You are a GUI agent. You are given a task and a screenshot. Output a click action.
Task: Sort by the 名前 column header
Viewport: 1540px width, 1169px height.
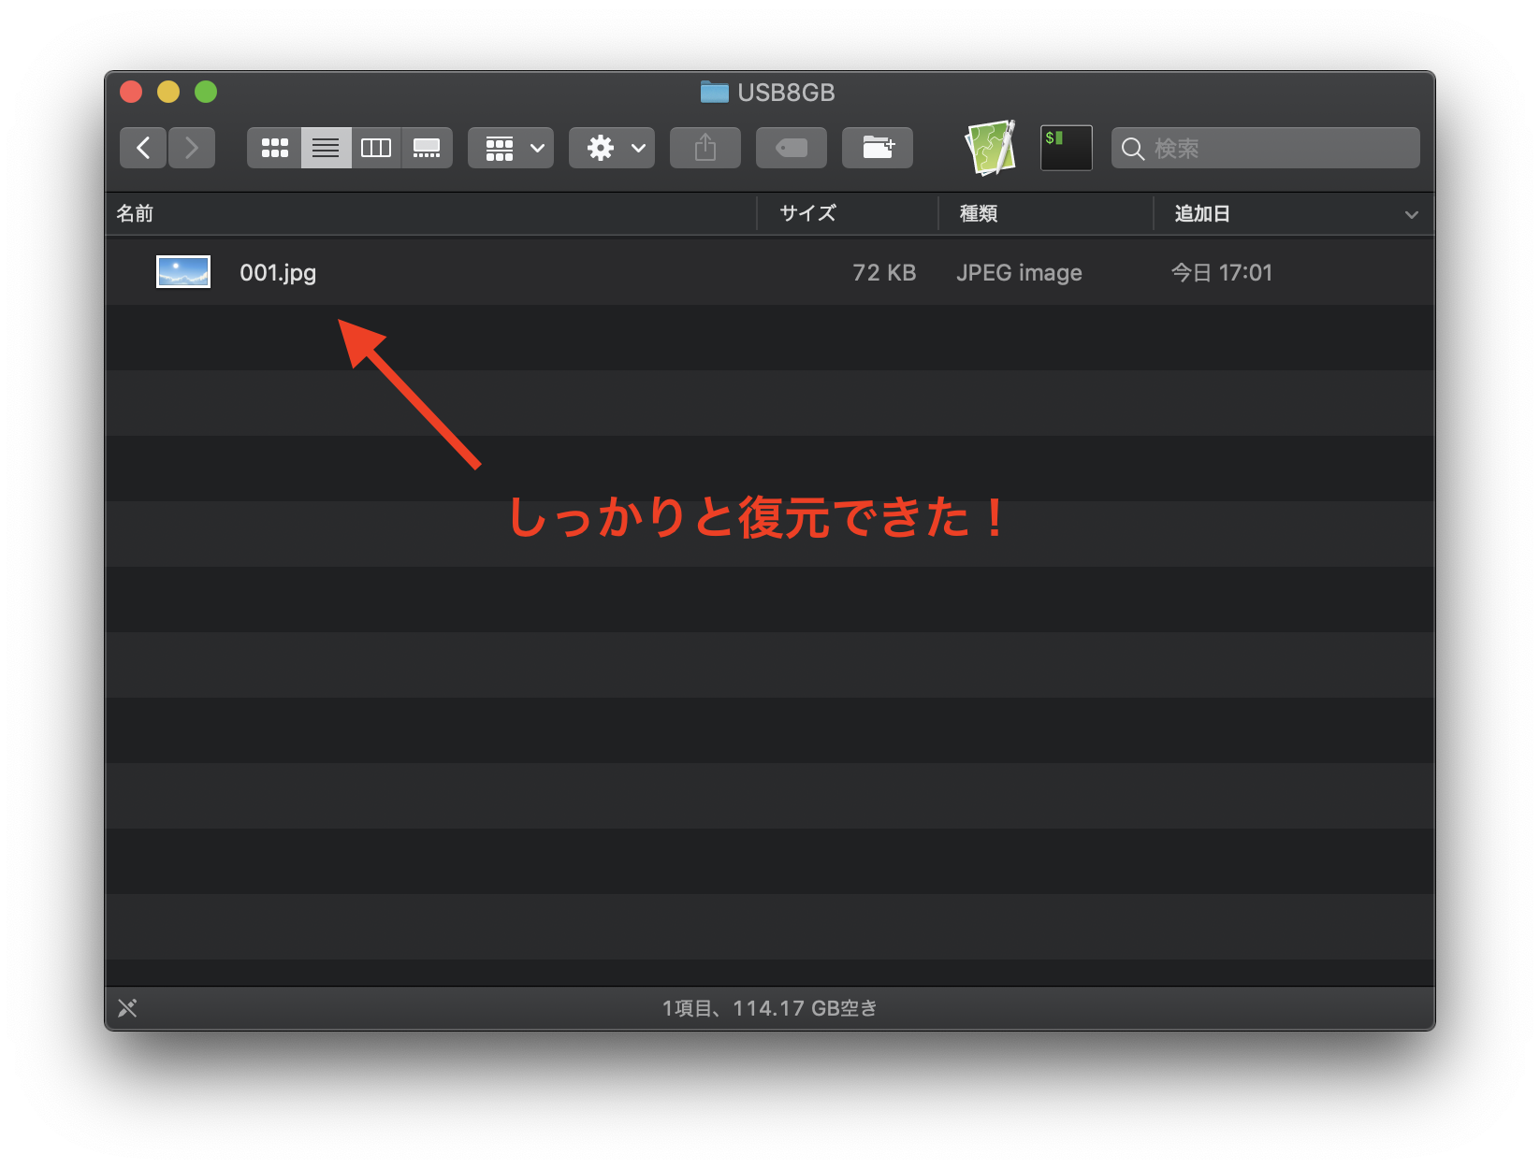click(x=136, y=213)
